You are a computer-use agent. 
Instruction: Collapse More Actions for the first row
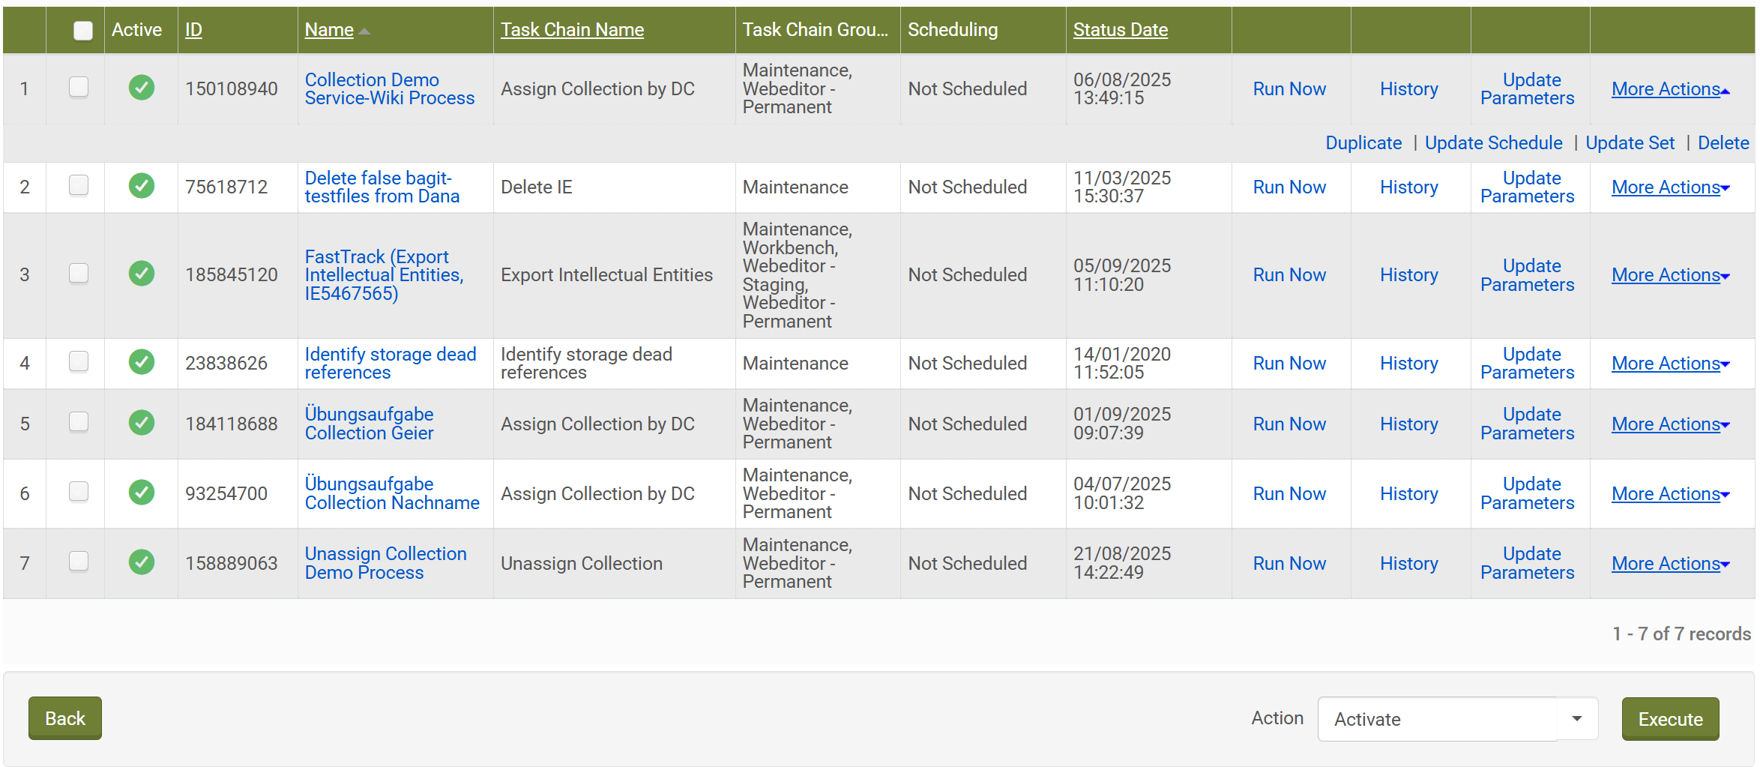(1670, 88)
